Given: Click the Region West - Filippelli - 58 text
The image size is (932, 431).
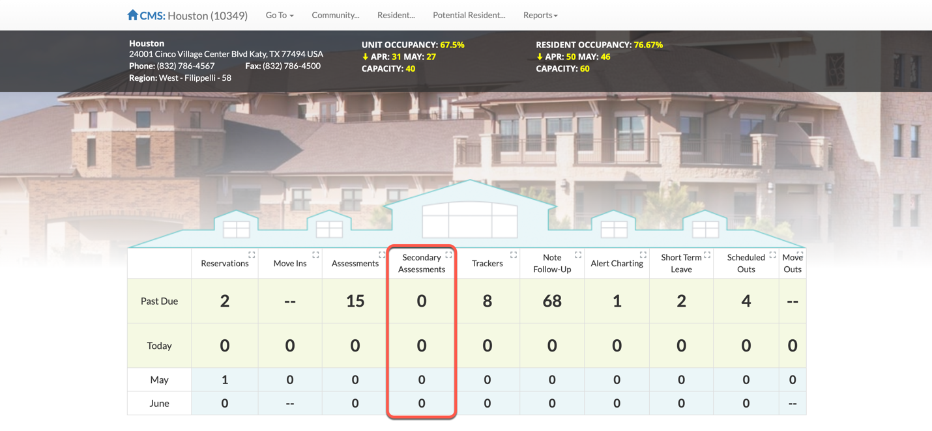Looking at the screenshot, I should (180, 77).
